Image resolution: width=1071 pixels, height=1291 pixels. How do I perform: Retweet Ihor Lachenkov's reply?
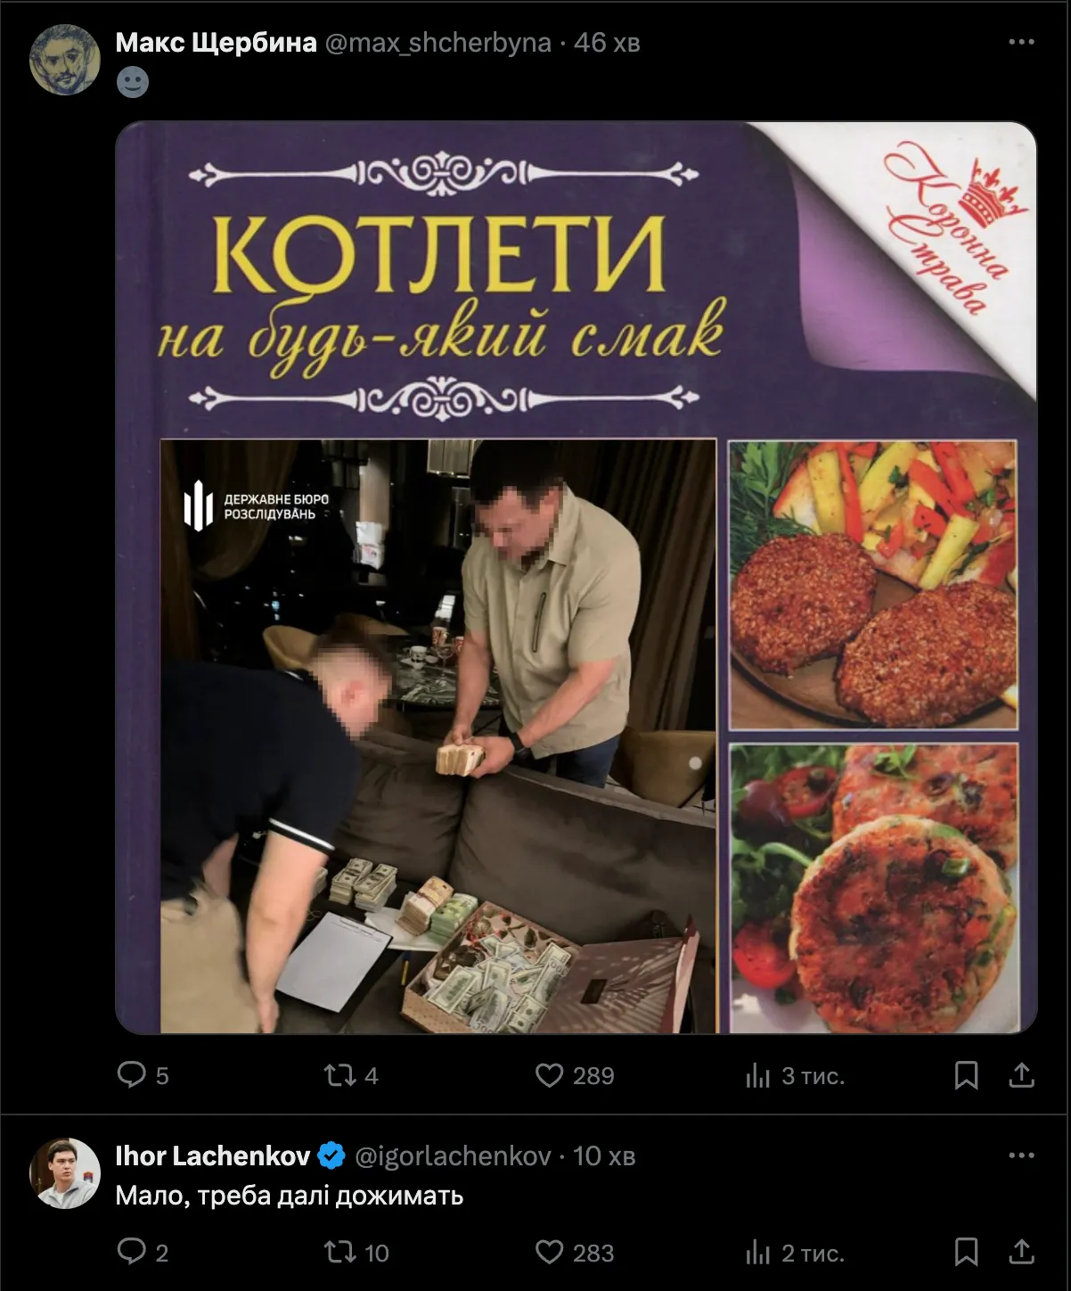(356, 1253)
